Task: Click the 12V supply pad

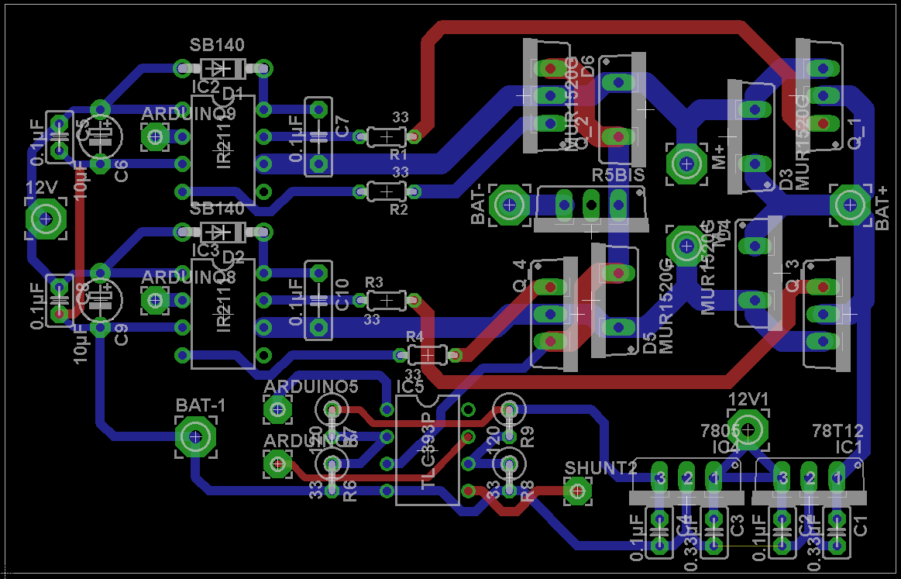Action: [46, 219]
